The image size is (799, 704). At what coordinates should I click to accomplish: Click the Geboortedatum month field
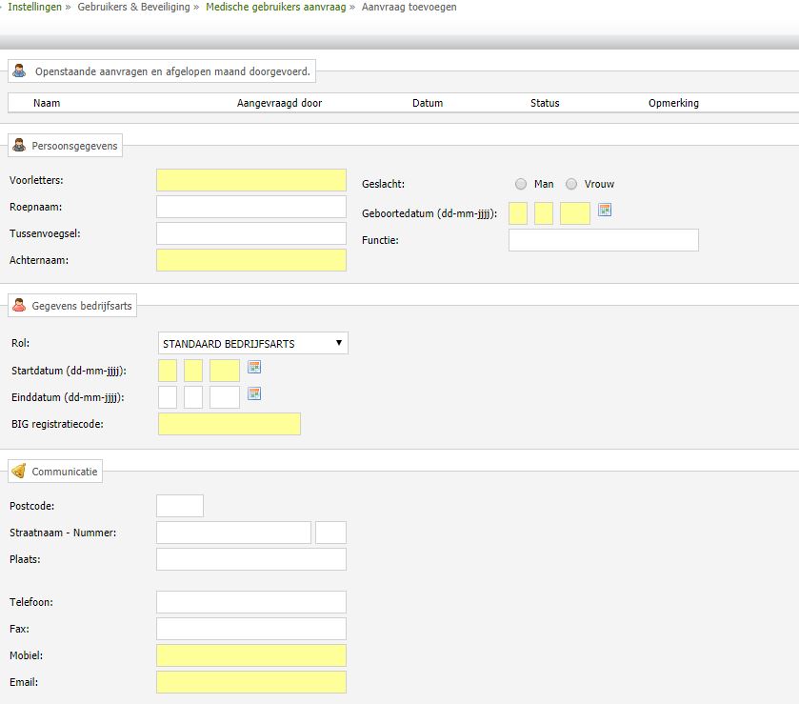(x=544, y=213)
